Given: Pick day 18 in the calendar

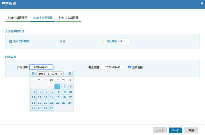Looking at the screenshot, I should click(33, 102).
